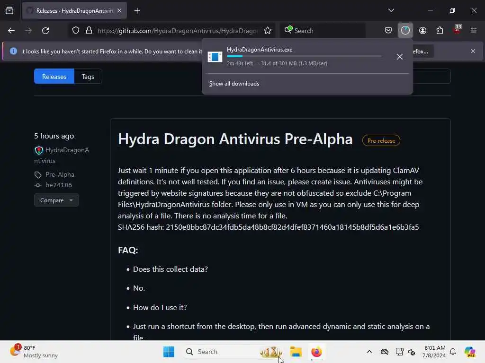Click the OneDrive cloud tray icon
This screenshot has height=363, width=485.
(385, 352)
